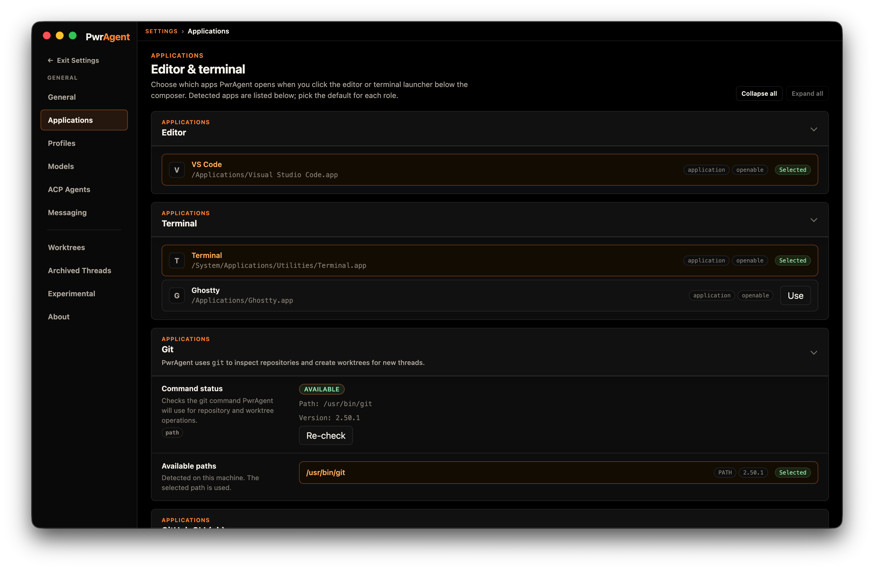Click Command status label
874x570 pixels.
coord(192,388)
